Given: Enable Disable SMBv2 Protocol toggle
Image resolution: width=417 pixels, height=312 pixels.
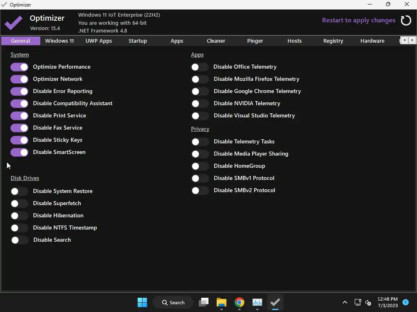Looking at the screenshot, I should [200, 191].
